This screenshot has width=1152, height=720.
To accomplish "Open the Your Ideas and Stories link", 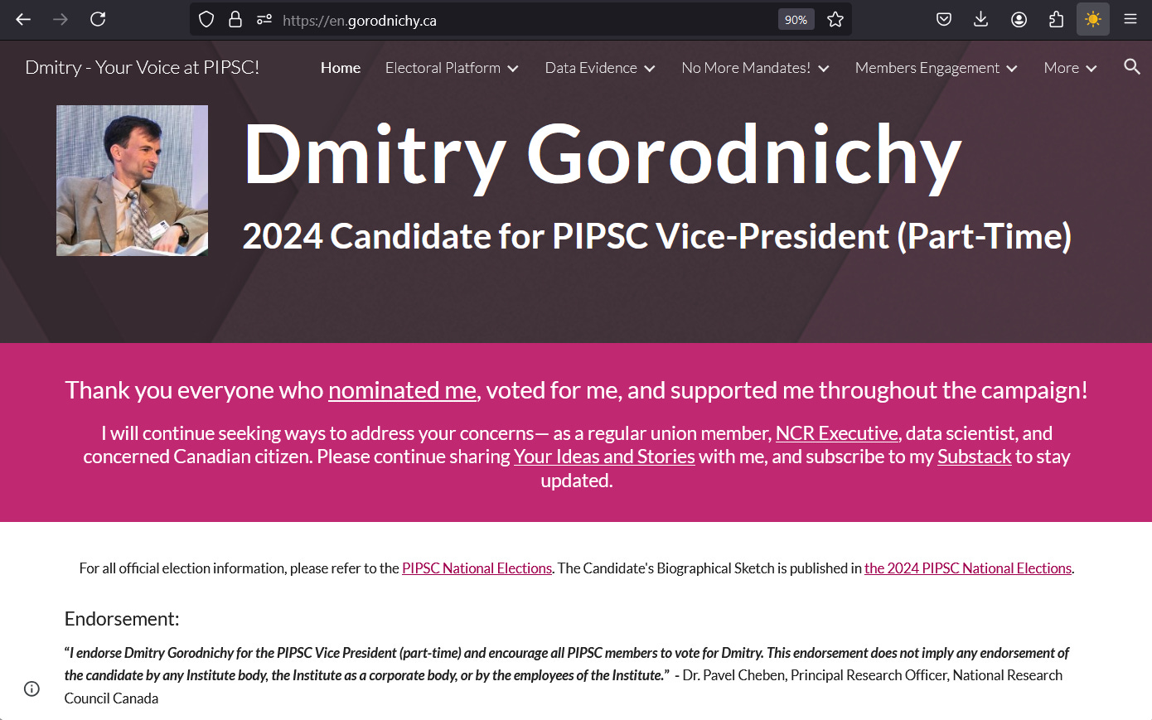I will coord(604,457).
